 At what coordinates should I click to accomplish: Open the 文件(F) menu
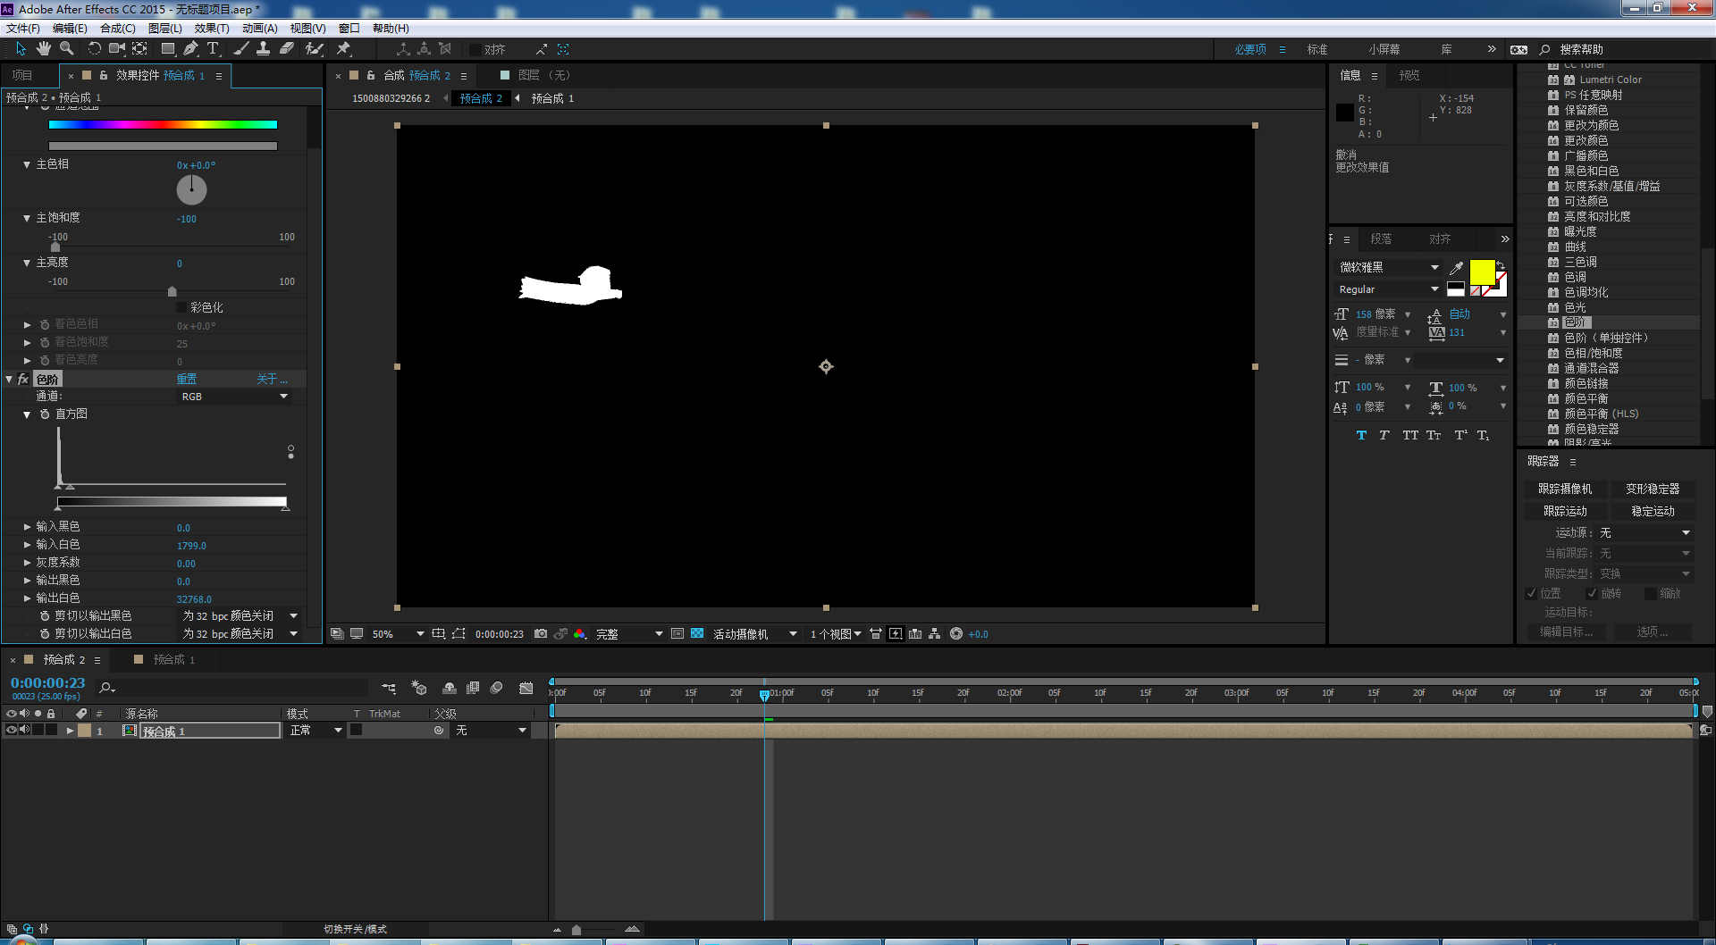tap(22, 29)
